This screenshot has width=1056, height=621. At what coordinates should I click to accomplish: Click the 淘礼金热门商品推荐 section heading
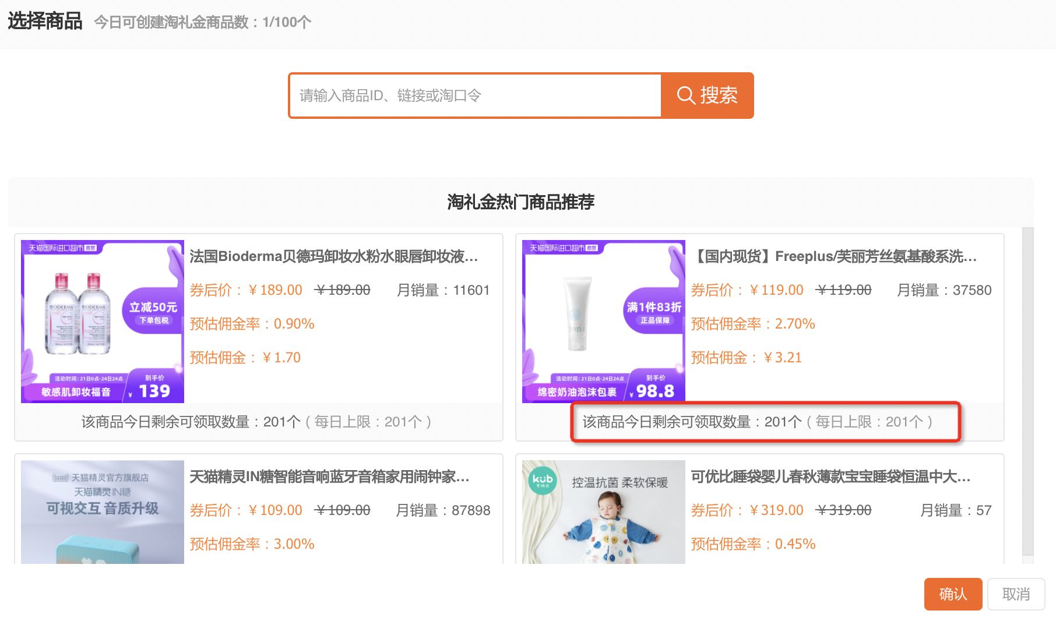tap(521, 202)
